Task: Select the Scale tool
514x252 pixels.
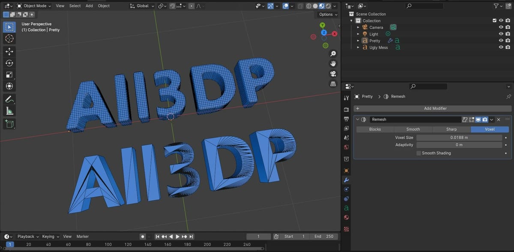Action: point(9,74)
